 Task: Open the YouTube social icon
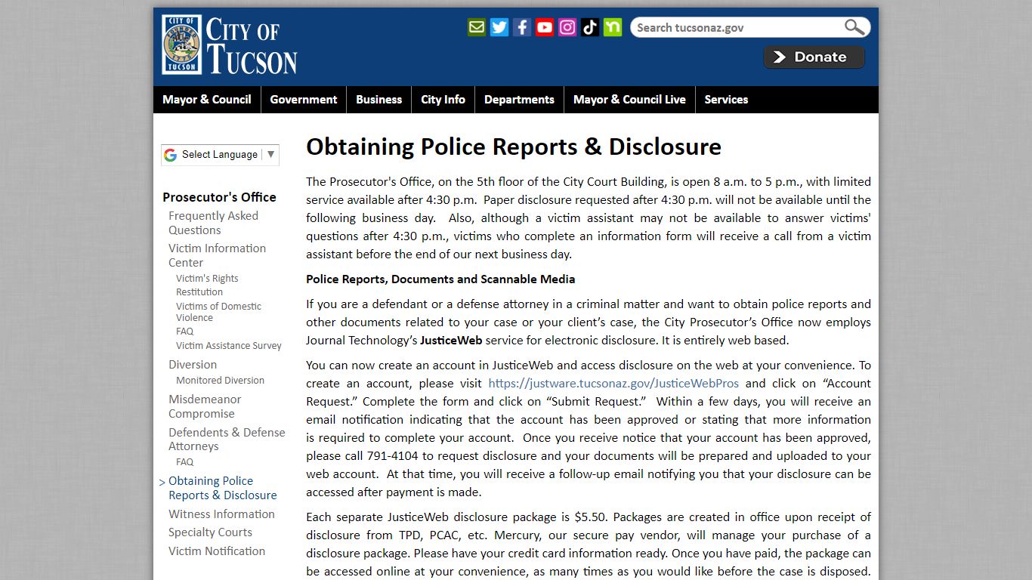tap(545, 27)
